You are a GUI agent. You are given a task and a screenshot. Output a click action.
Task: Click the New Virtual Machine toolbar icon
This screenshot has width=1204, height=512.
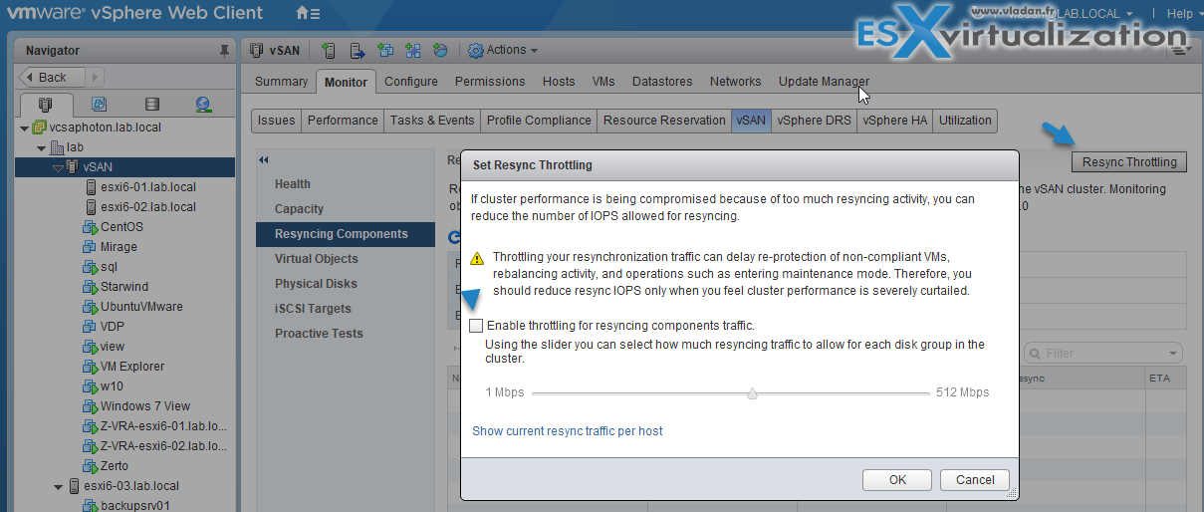point(385,50)
